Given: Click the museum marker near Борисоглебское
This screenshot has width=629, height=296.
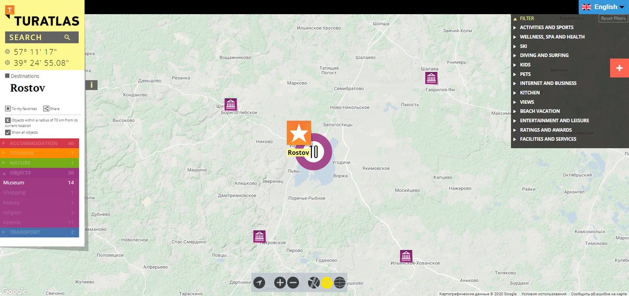Looking at the screenshot, I should click(231, 104).
